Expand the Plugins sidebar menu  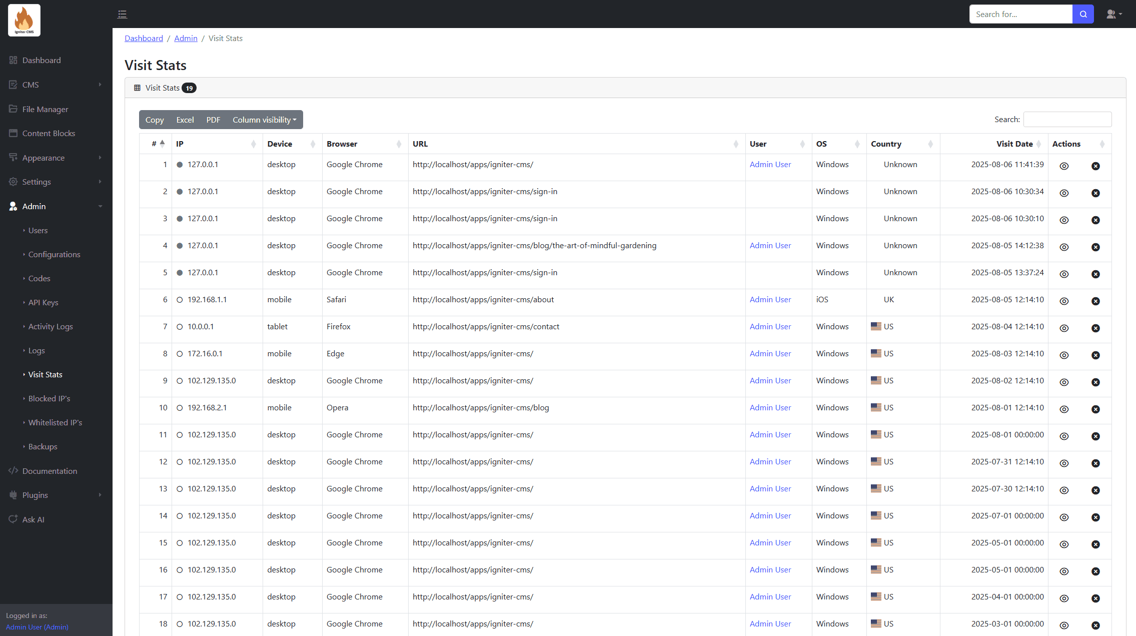35,495
